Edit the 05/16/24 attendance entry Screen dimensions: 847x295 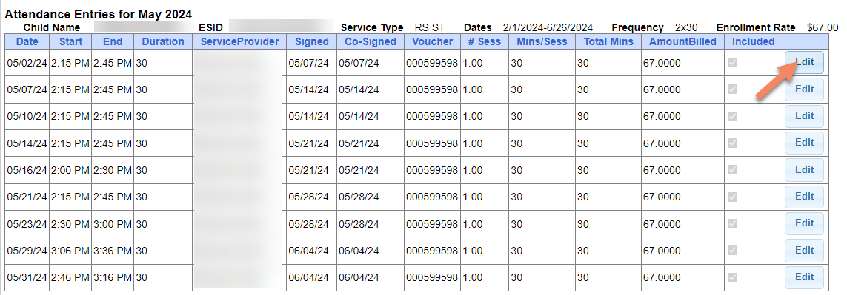804,169
